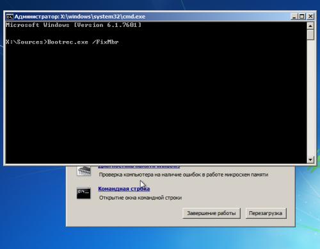Click the Открытие окна командной строки description
The width and height of the screenshot is (320, 249).
[x=140, y=198]
